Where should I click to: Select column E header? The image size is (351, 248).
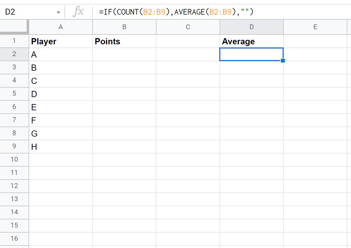coord(315,27)
